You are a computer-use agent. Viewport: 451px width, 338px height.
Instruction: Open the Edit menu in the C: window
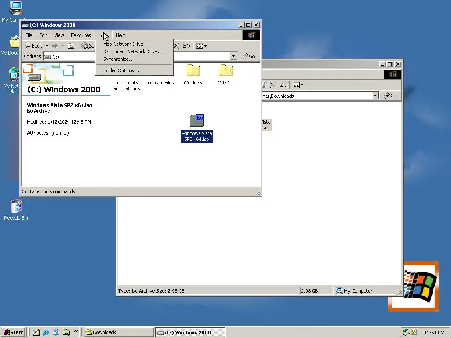pos(43,35)
